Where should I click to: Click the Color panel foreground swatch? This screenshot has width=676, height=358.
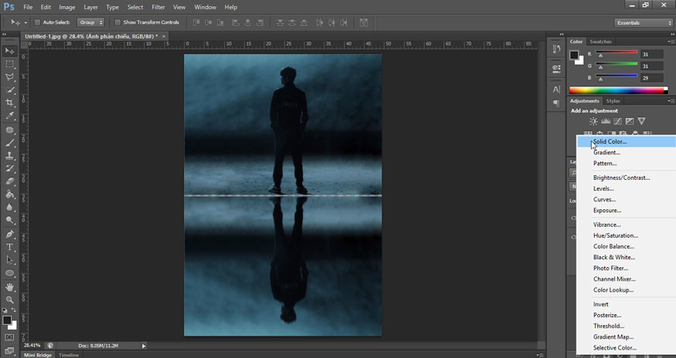574,55
